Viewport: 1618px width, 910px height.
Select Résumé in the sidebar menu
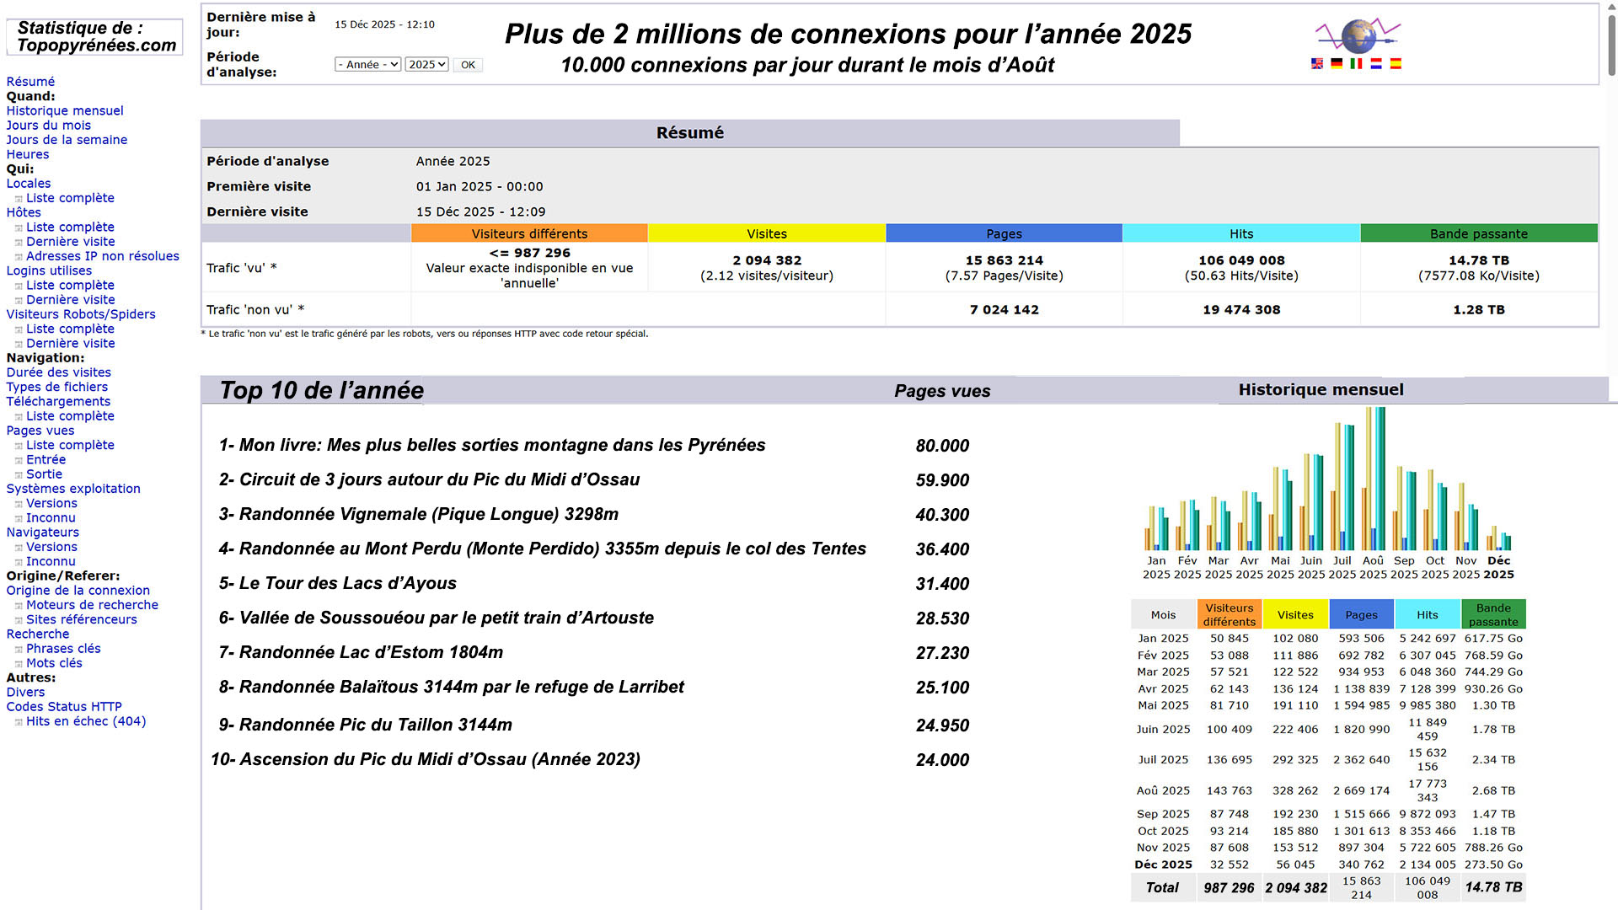point(30,82)
